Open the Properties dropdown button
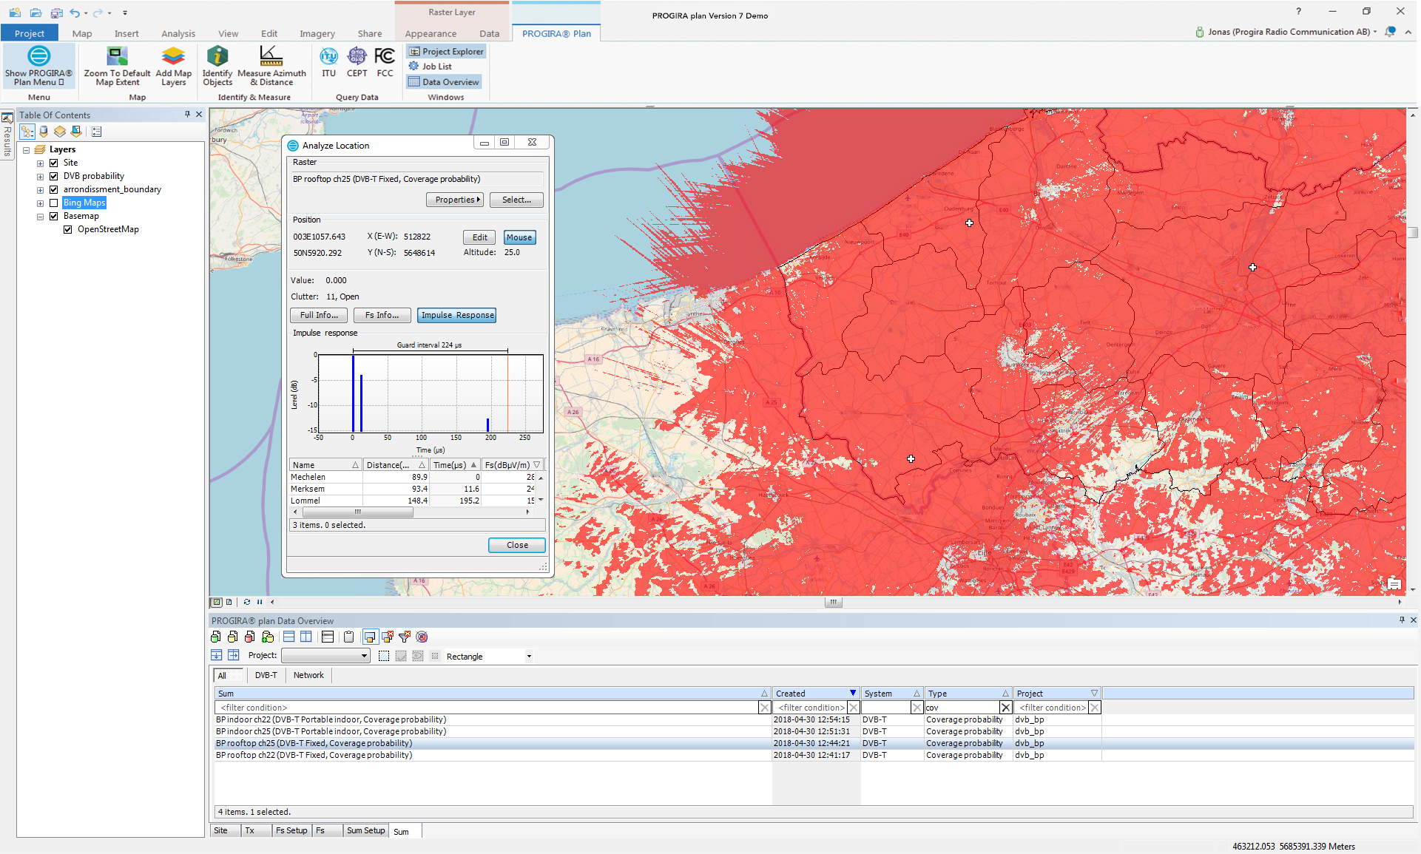Screen dimensions: 1421x854 [455, 200]
